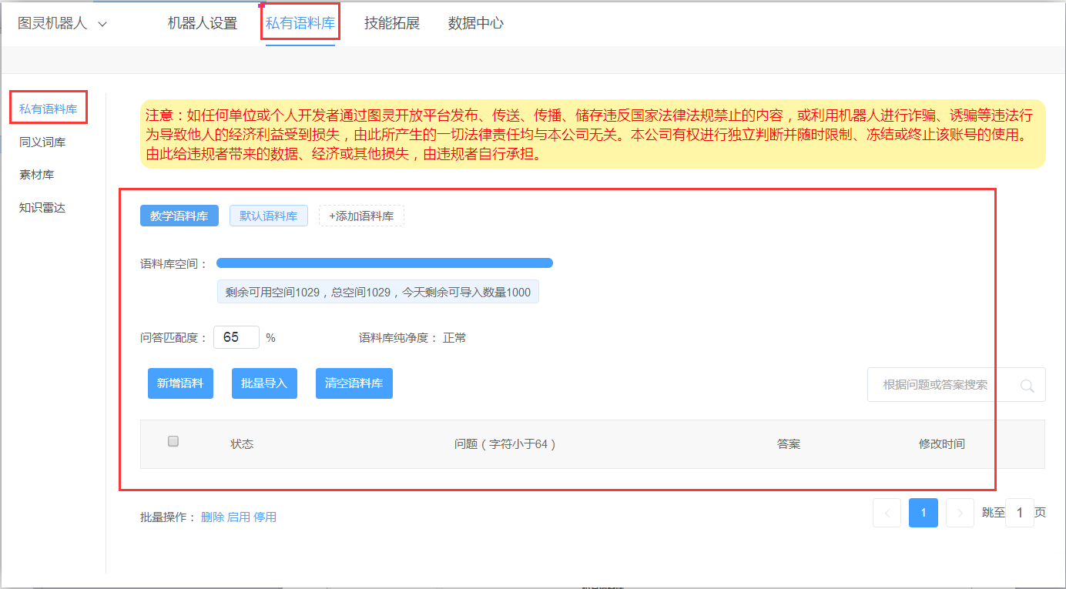Open 知识雷达 in the sidebar
1066x589 pixels.
coord(42,208)
